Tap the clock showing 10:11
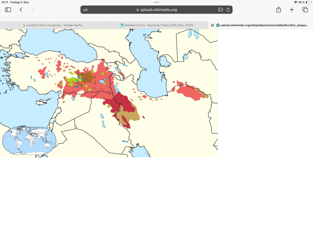 tap(5, 2)
